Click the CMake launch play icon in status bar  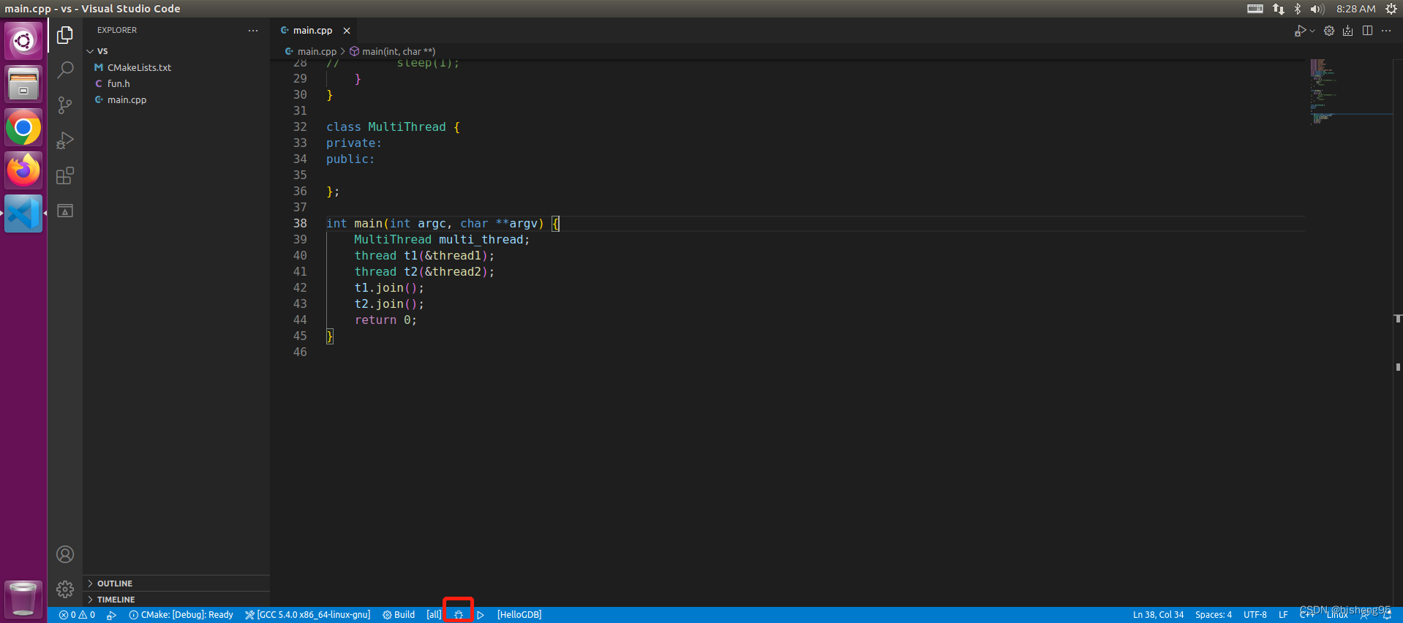[481, 615]
